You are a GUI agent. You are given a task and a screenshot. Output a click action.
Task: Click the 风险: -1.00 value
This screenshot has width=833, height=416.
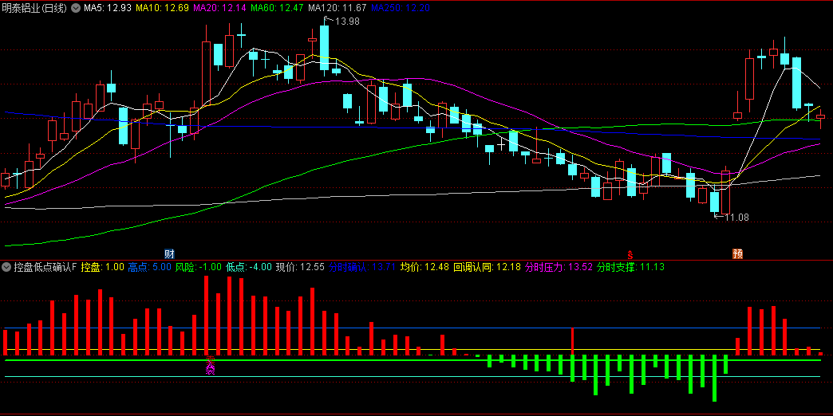[x=198, y=266]
